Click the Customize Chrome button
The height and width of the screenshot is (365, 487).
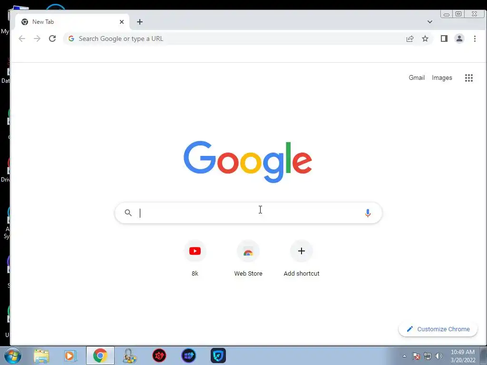[438, 329]
